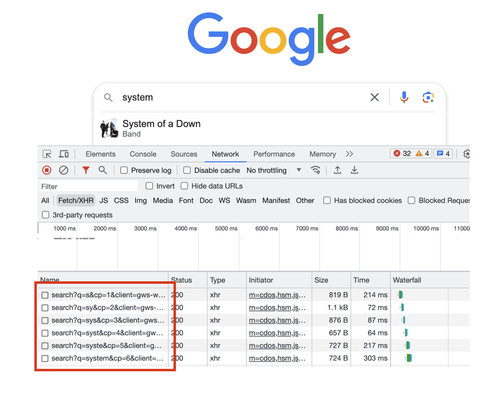
Task: Filter requests by Font
Action: click(x=186, y=201)
